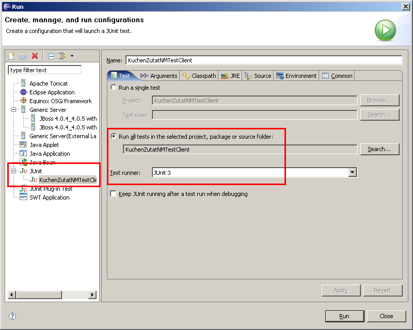The width and height of the screenshot is (413, 330).
Task: Collapse the Generic Server tree node
Action: point(14,110)
